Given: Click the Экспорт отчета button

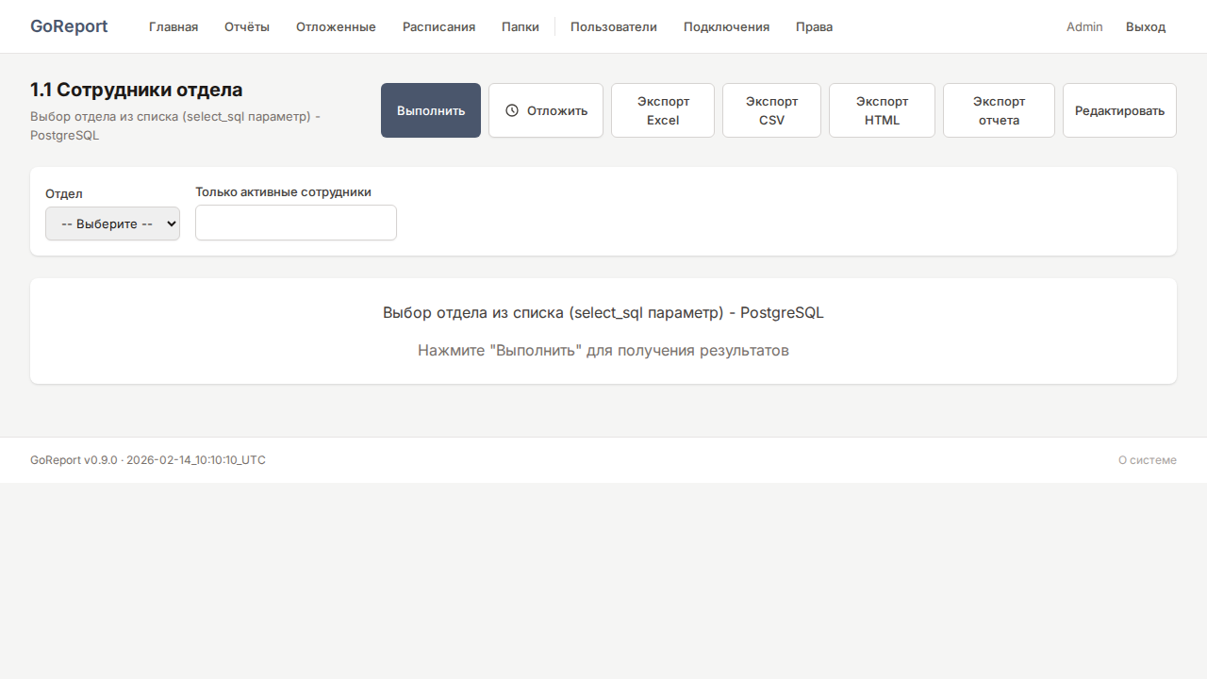Looking at the screenshot, I should 999,110.
